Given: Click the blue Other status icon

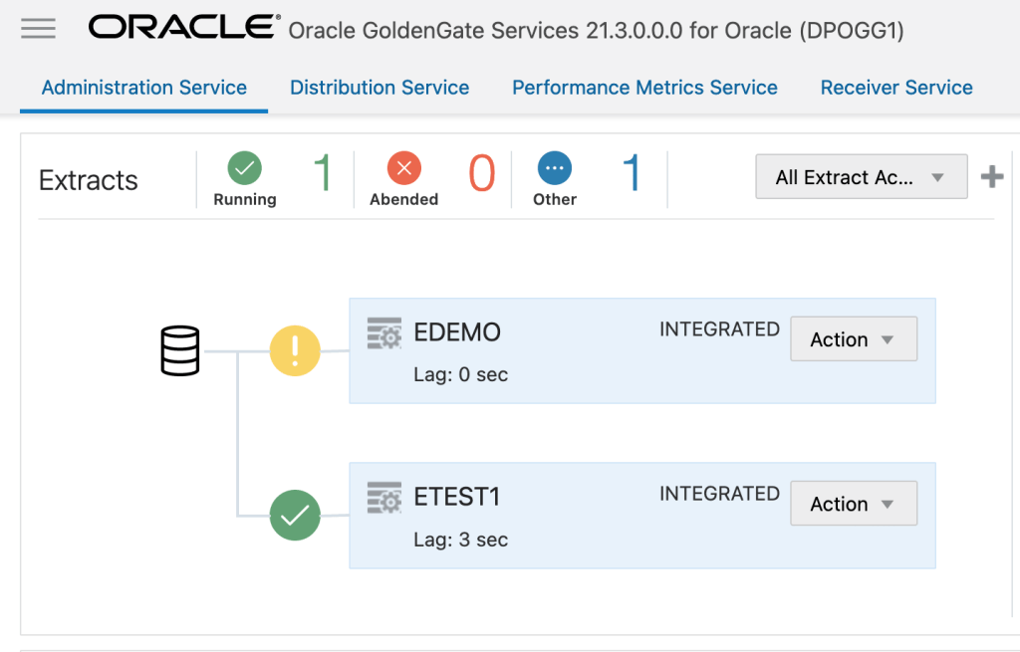Looking at the screenshot, I should click(x=555, y=168).
